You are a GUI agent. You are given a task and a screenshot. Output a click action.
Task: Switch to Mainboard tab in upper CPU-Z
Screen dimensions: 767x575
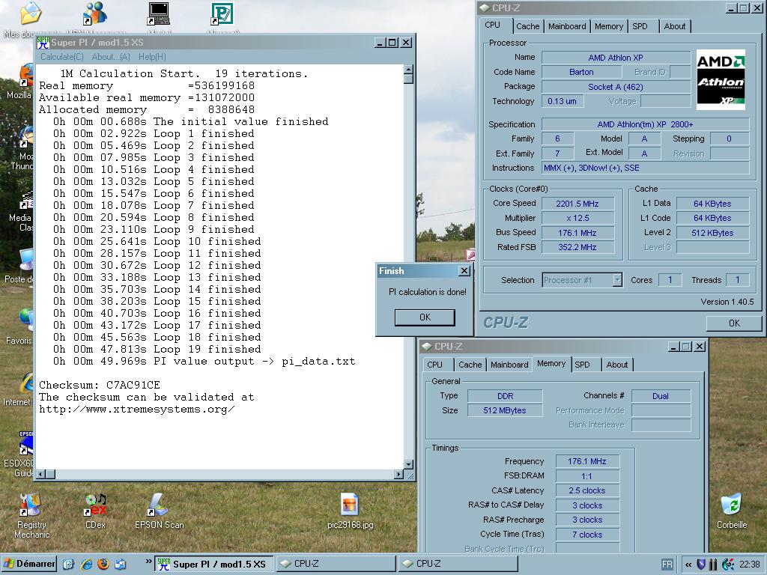(x=567, y=26)
